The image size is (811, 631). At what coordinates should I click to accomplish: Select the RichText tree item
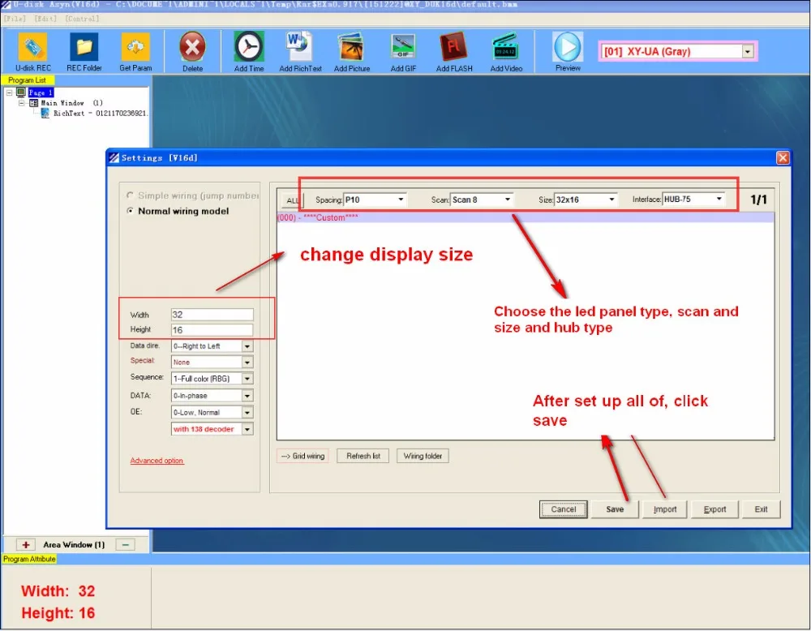(x=101, y=113)
